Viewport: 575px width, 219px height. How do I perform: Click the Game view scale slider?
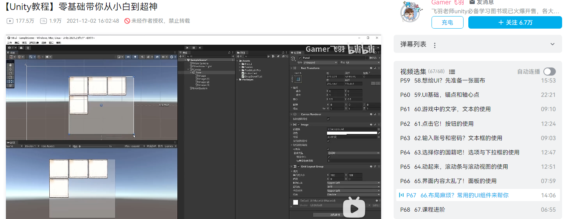click(93, 146)
